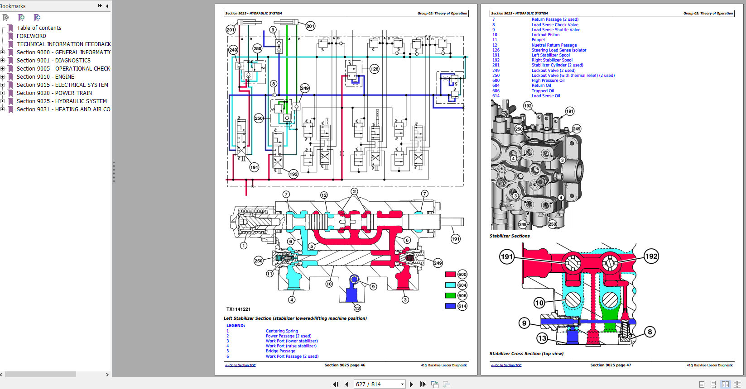The width and height of the screenshot is (746, 389).
Task: Click the TX1141221 figure number text
Action: click(238, 309)
